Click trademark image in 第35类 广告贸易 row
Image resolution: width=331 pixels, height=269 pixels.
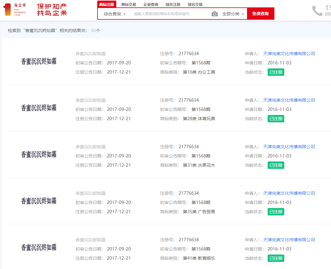point(39,201)
